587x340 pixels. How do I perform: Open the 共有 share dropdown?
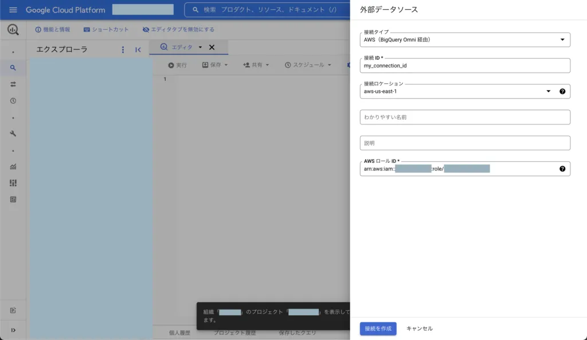tap(256, 65)
